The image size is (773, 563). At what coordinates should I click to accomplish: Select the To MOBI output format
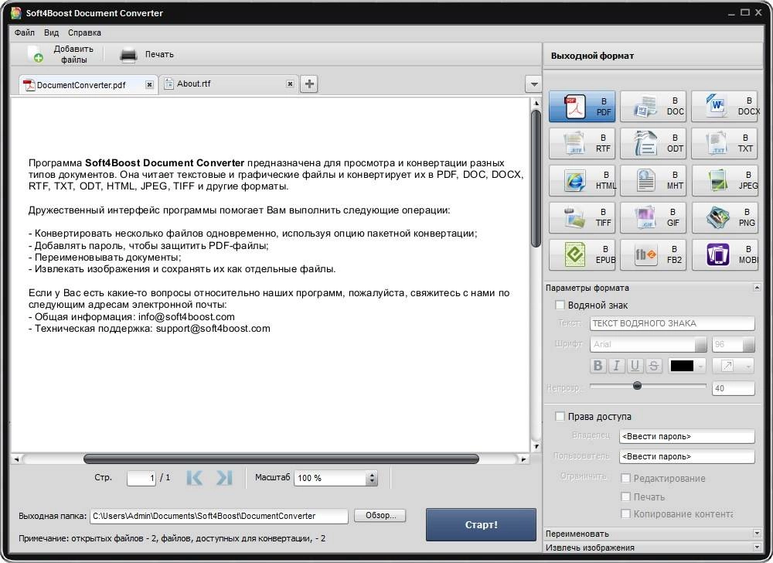click(x=725, y=255)
